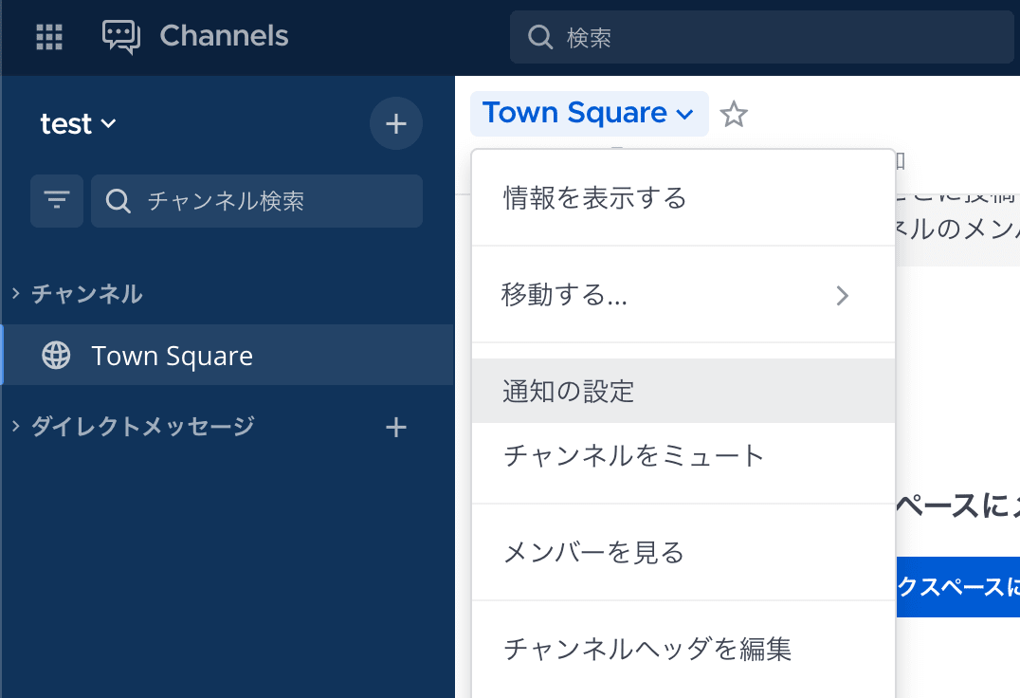Expand the 移動する… submenu chevron
The image size is (1020, 698).
[842, 296]
